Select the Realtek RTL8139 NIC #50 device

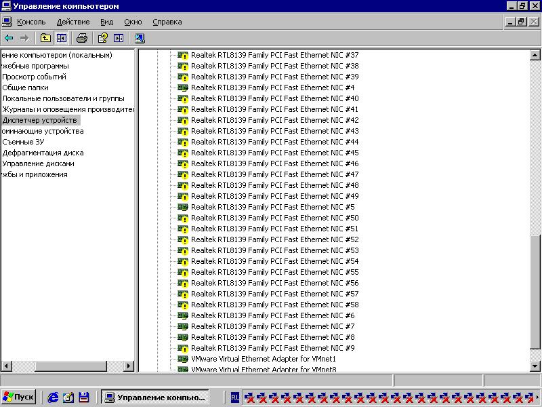tap(274, 218)
